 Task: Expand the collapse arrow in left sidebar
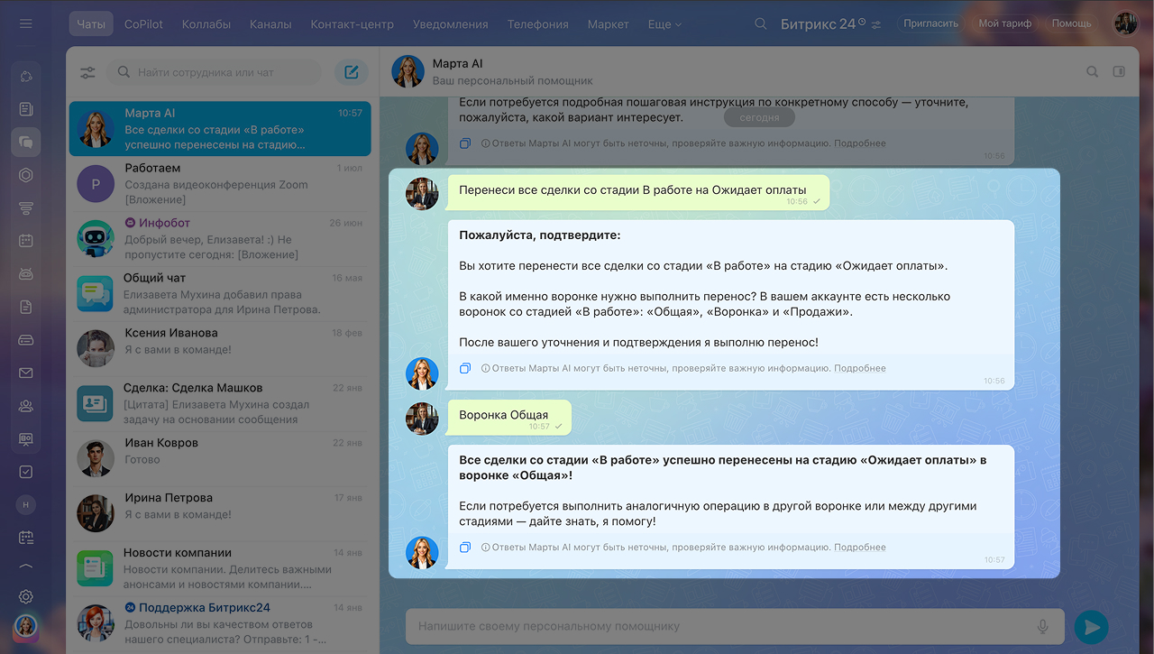[x=26, y=567]
